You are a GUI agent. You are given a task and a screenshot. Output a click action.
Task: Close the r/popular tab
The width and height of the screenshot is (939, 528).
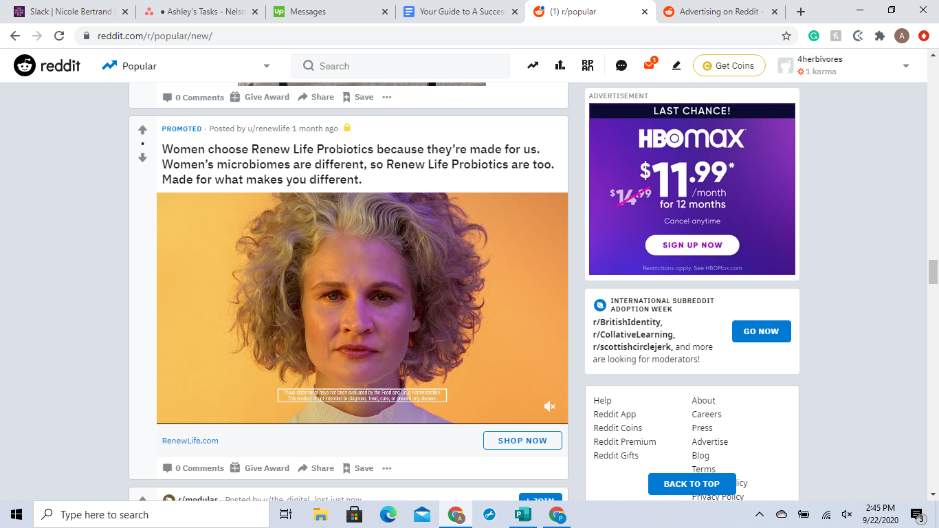644,12
